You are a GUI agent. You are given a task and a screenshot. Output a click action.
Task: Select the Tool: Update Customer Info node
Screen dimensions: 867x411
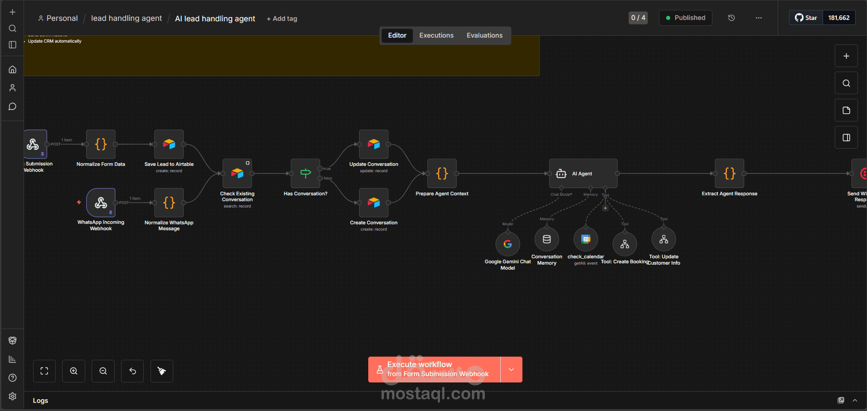point(664,239)
